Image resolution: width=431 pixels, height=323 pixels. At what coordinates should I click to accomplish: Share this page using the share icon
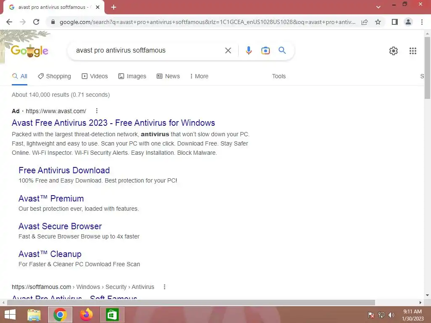[364, 22]
